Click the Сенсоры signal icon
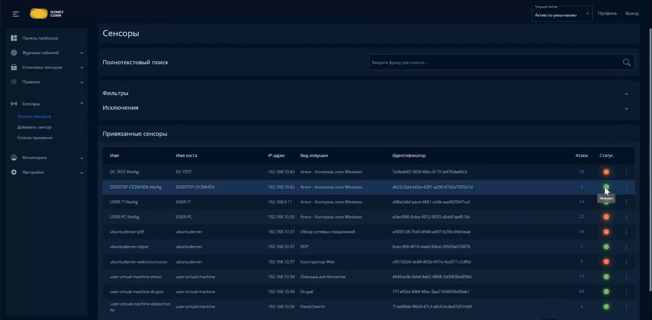 coord(14,104)
